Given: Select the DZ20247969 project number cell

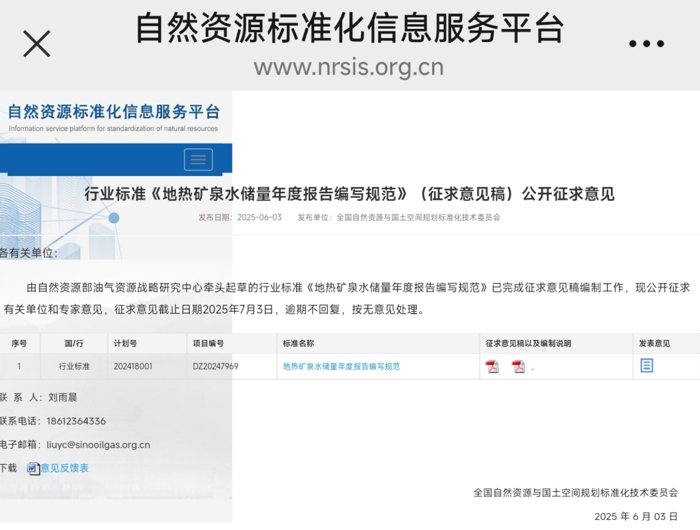Looking at the screenshot, I should point(215,367).
